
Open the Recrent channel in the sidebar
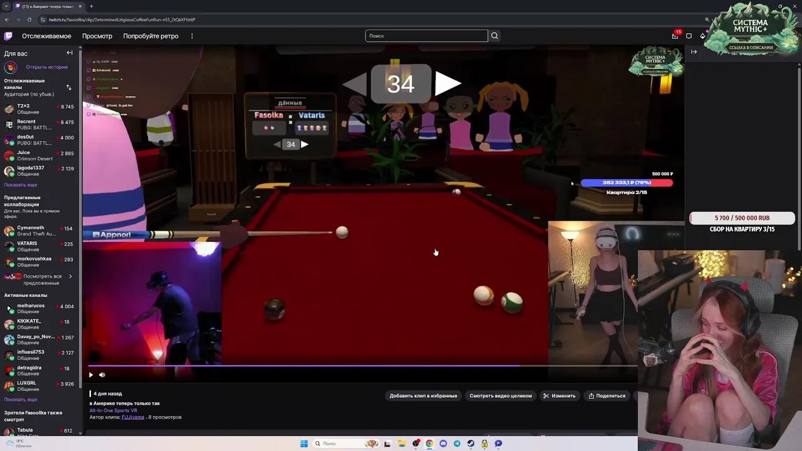[x=40, y=124]
